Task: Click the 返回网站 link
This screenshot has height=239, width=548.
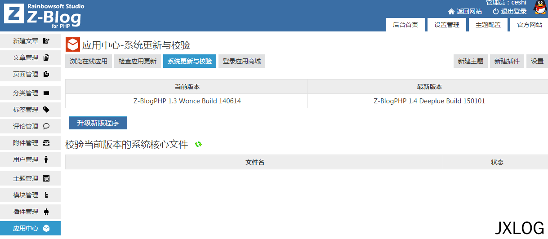Action: [x=469, y=11]
